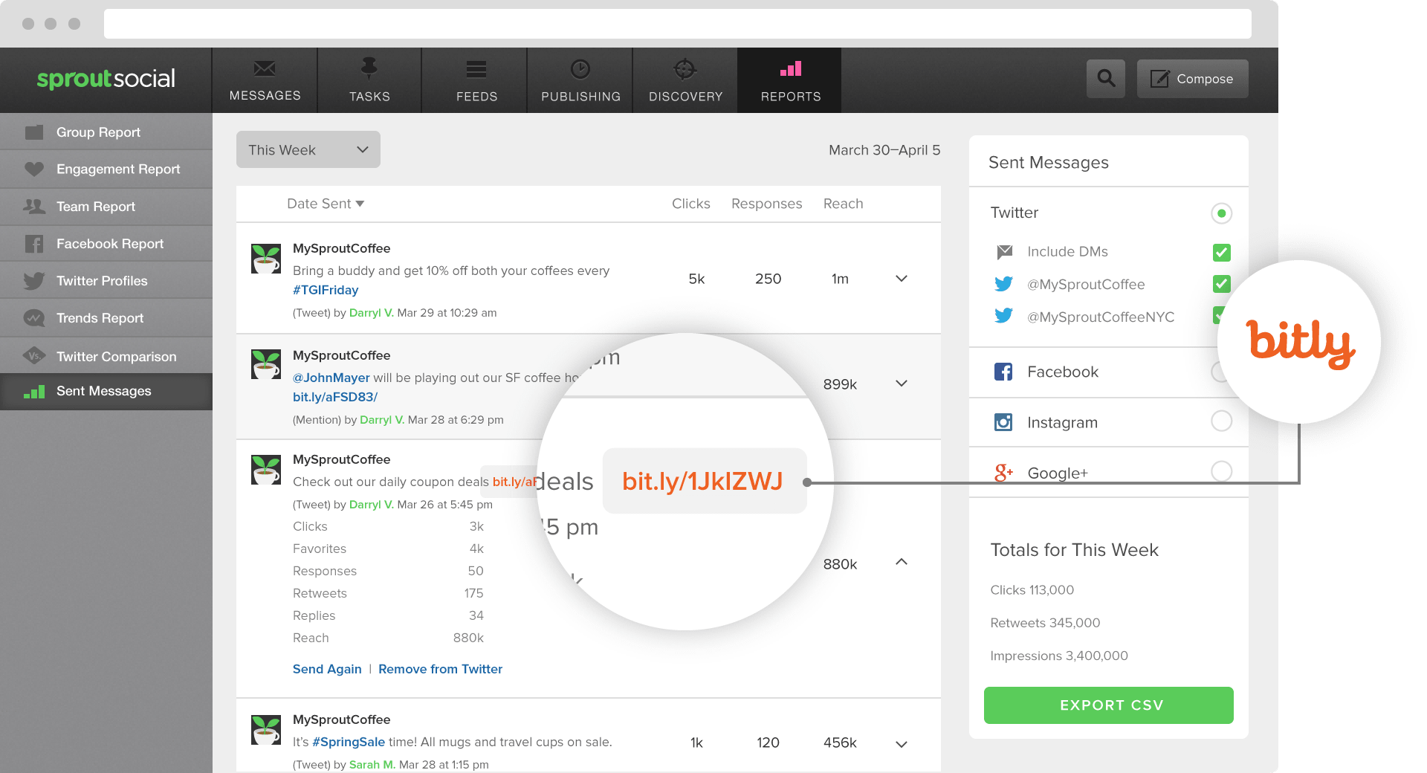
Task: Expand the #TGIFriday tweet row
Action: click(x=902, y=279)
